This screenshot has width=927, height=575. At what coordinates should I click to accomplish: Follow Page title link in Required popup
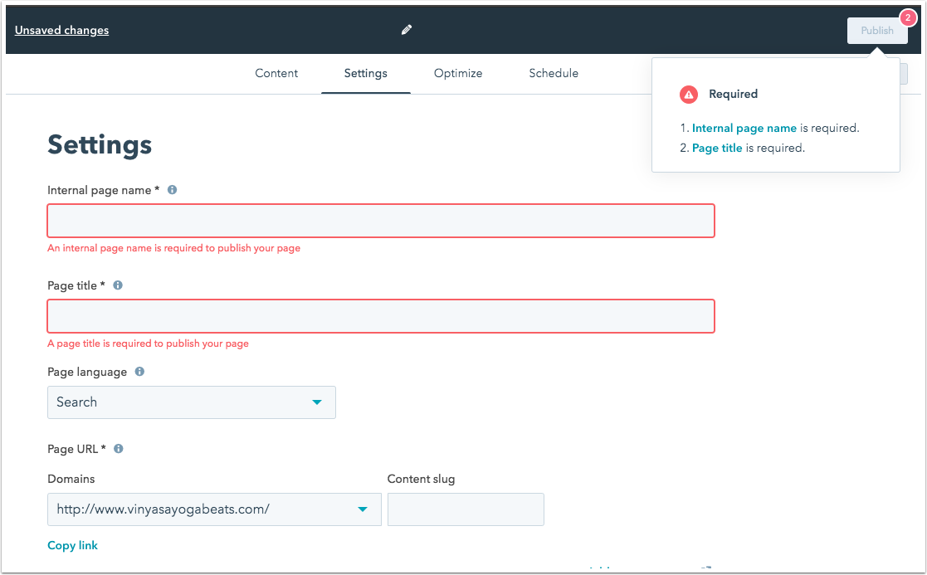[x=717, y=148]
